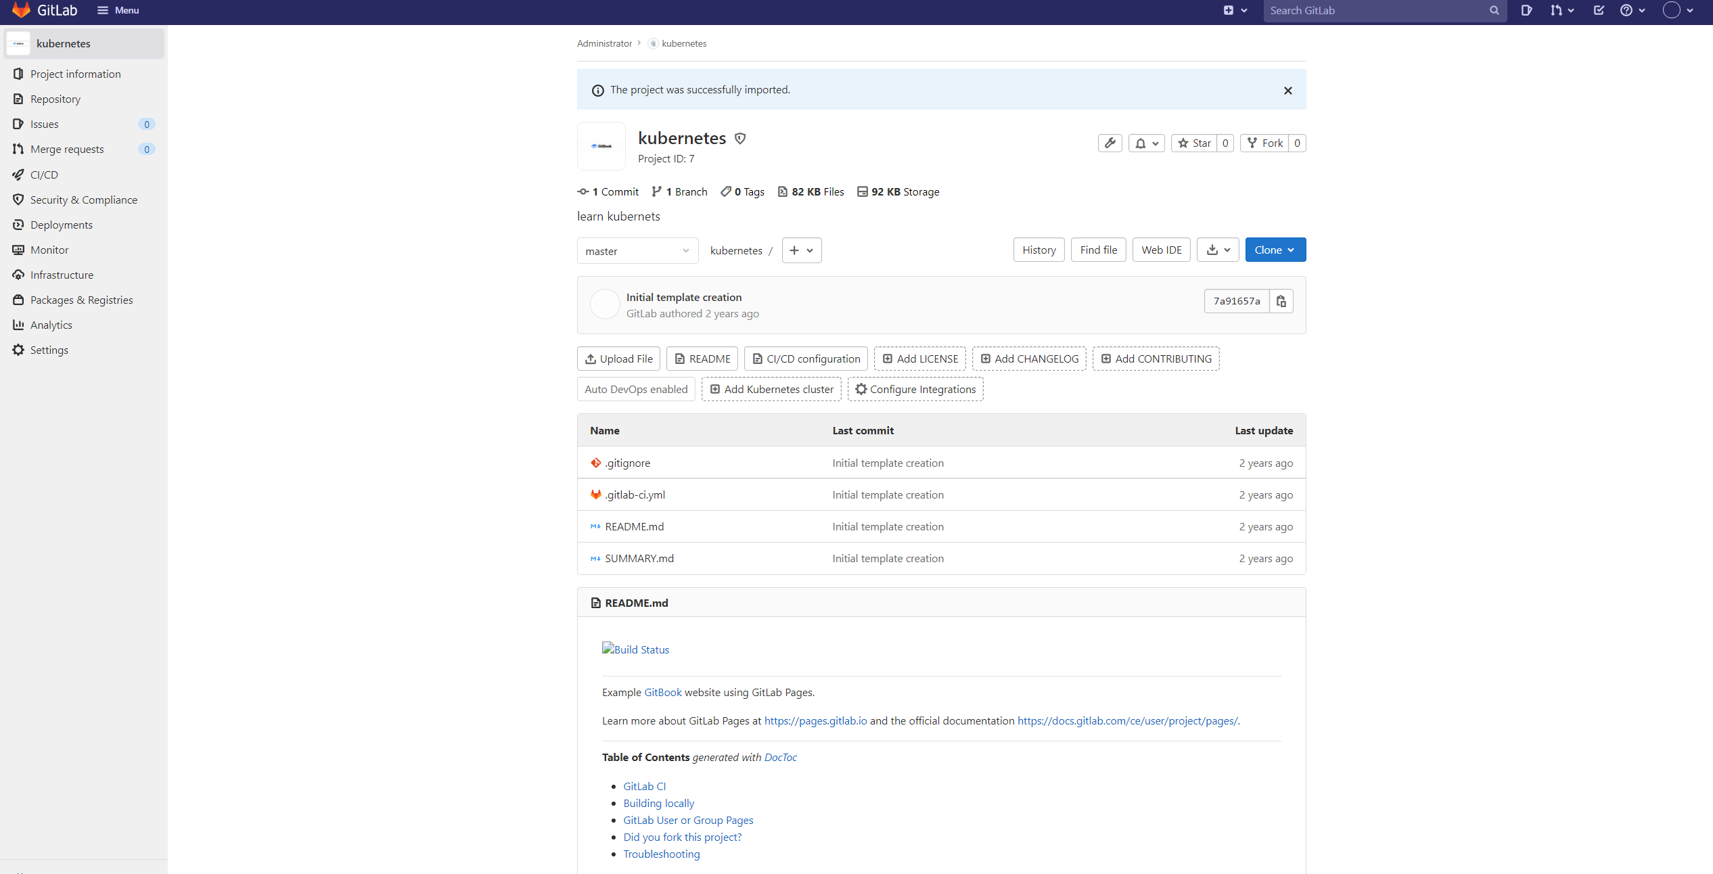
Task: Open the 0 Tags link
Action: (742, 191)
